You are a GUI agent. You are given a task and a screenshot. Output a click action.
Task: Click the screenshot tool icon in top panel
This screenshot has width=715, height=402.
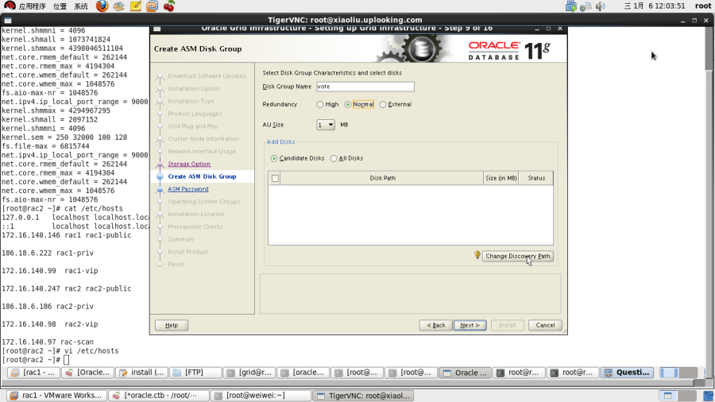[x=152, y=6]
